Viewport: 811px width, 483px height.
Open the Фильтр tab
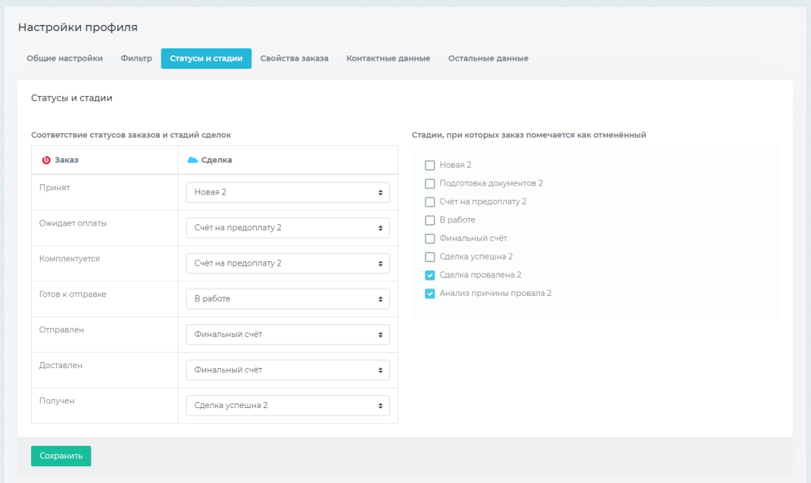pos(137,59)
